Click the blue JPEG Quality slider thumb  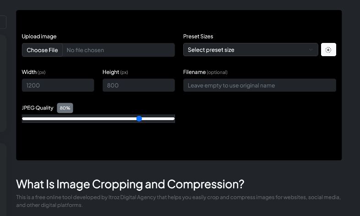(x=139, y=119)
